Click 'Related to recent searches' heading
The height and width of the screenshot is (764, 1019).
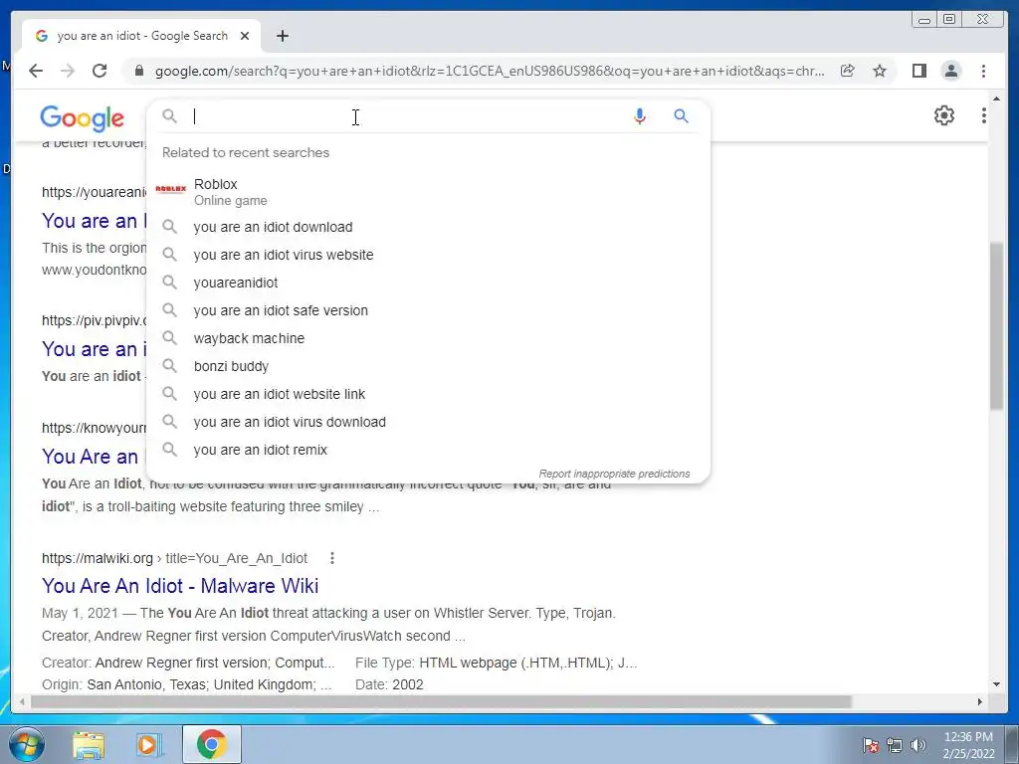[246, 152]
